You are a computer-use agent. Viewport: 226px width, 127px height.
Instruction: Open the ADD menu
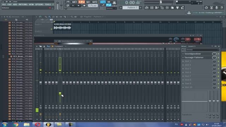click(15, 5)
